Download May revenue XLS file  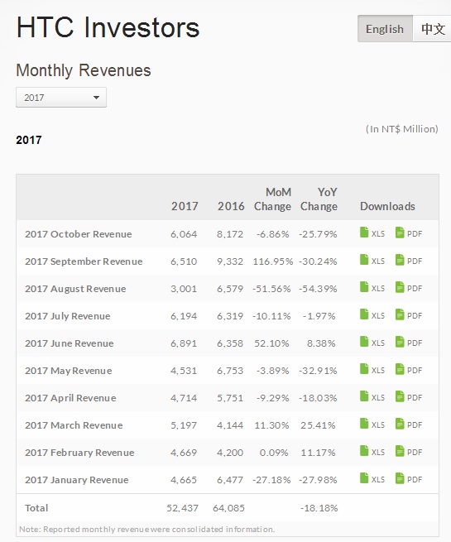(372, 370)
